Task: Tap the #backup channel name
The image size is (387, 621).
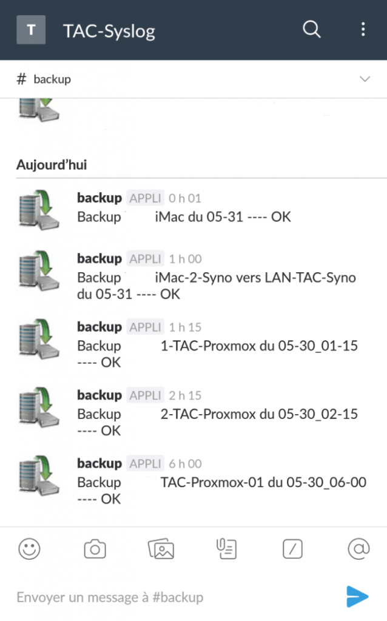Action: coord(52,79)
